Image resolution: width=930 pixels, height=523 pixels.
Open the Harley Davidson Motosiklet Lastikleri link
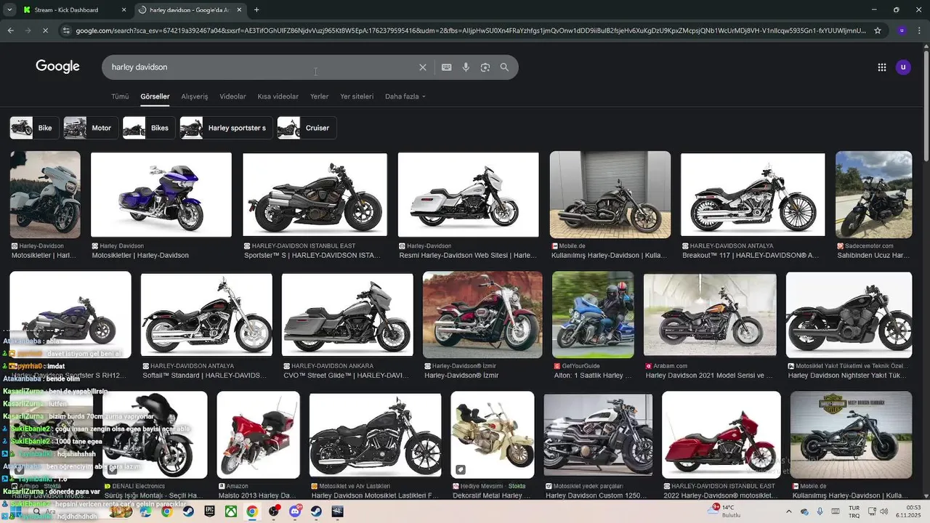(x=375, y=495)
